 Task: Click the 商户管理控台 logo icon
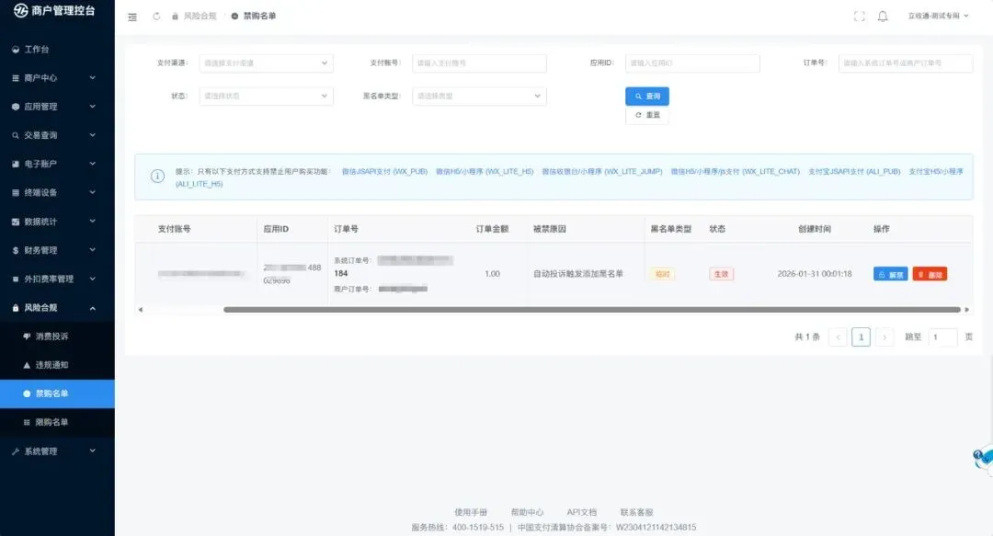(21, 10)
